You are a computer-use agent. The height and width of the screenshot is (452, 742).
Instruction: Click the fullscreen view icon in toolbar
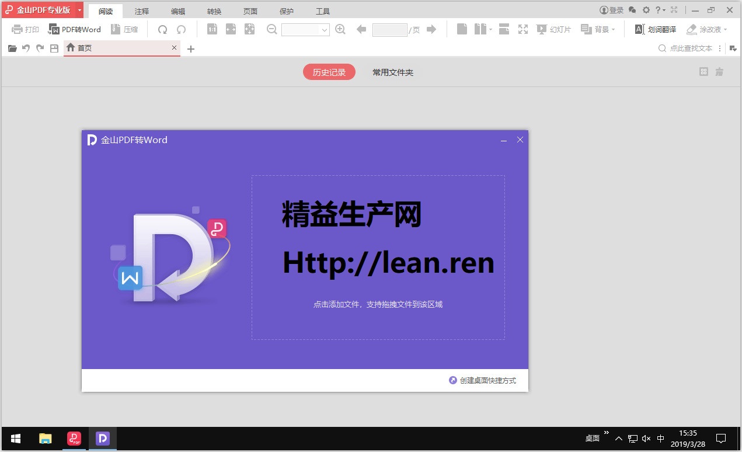(x=523, y=29)
